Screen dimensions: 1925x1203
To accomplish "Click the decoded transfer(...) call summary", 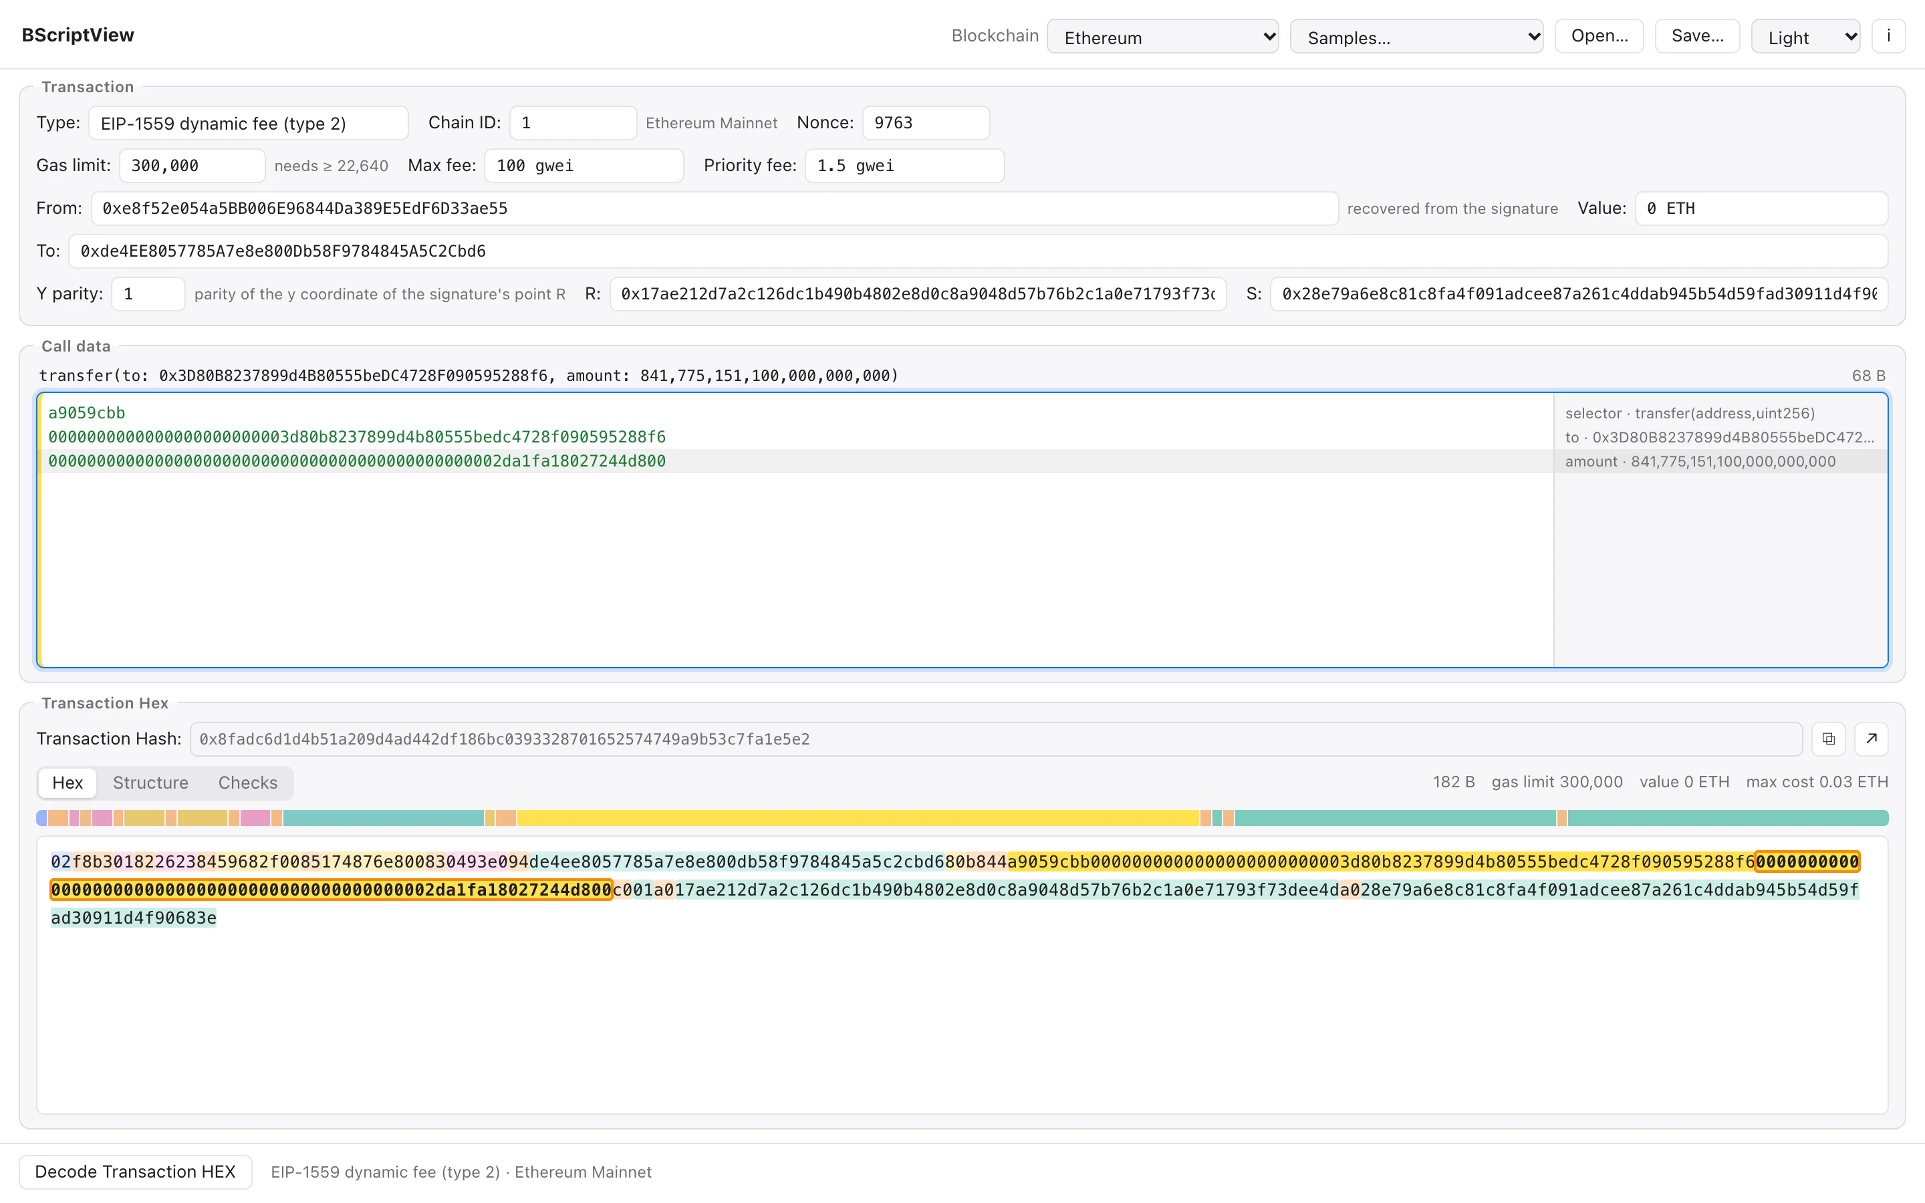I will tap(469, 376).
